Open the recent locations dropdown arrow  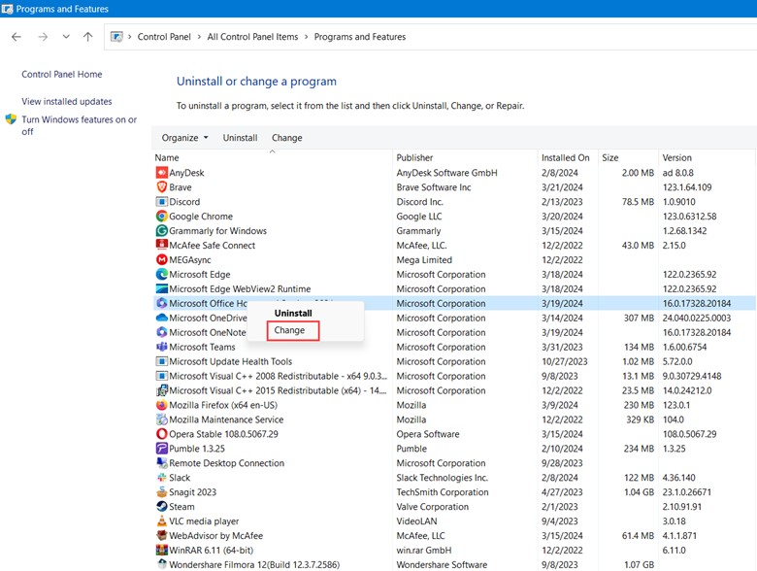[66, 37]
